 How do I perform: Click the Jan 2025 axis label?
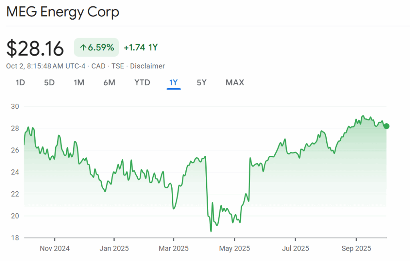114,249
